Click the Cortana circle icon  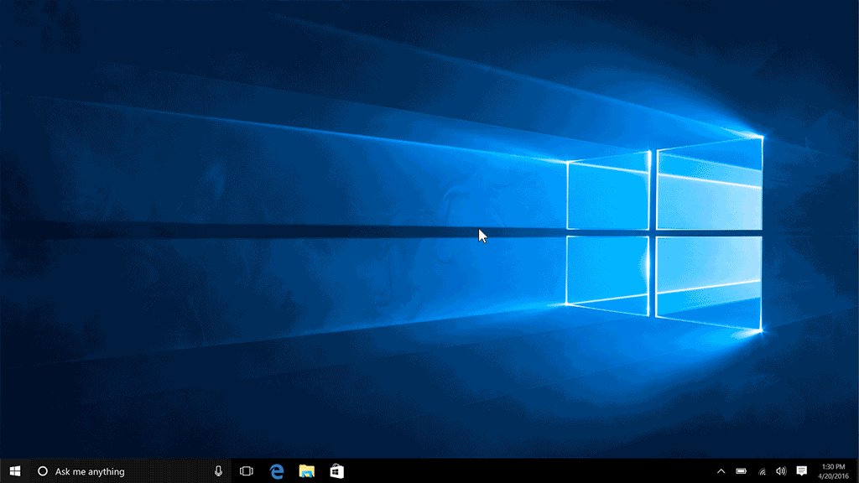pyautogui.click(x=42, y=471)
